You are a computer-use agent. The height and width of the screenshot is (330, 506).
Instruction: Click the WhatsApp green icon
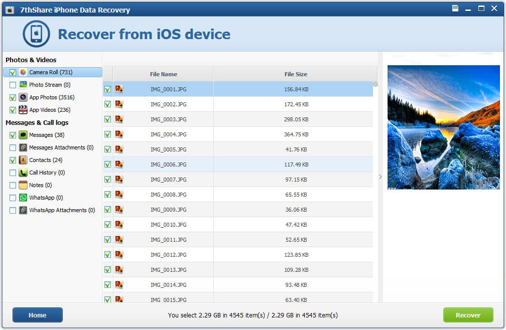(x=23, y=198)
